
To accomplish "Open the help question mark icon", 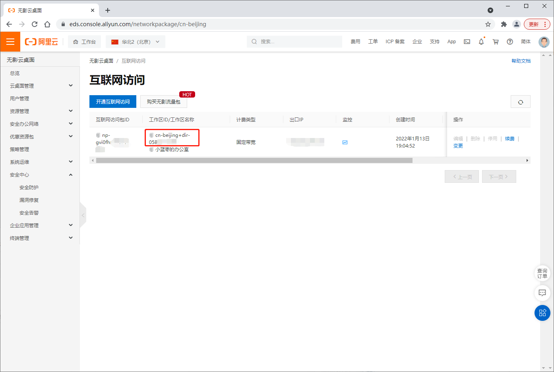I will pyautogui.click(x=510, y=42).
